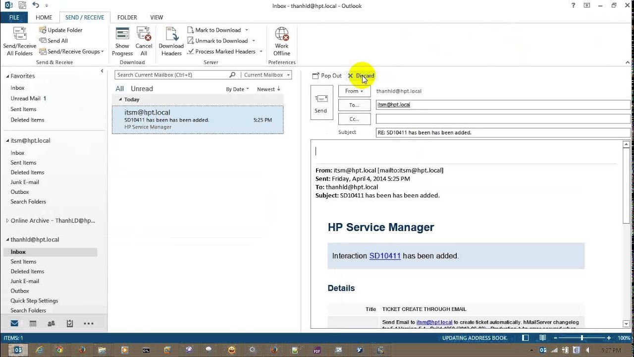Click Undo icon in title bar

[36, 5]
